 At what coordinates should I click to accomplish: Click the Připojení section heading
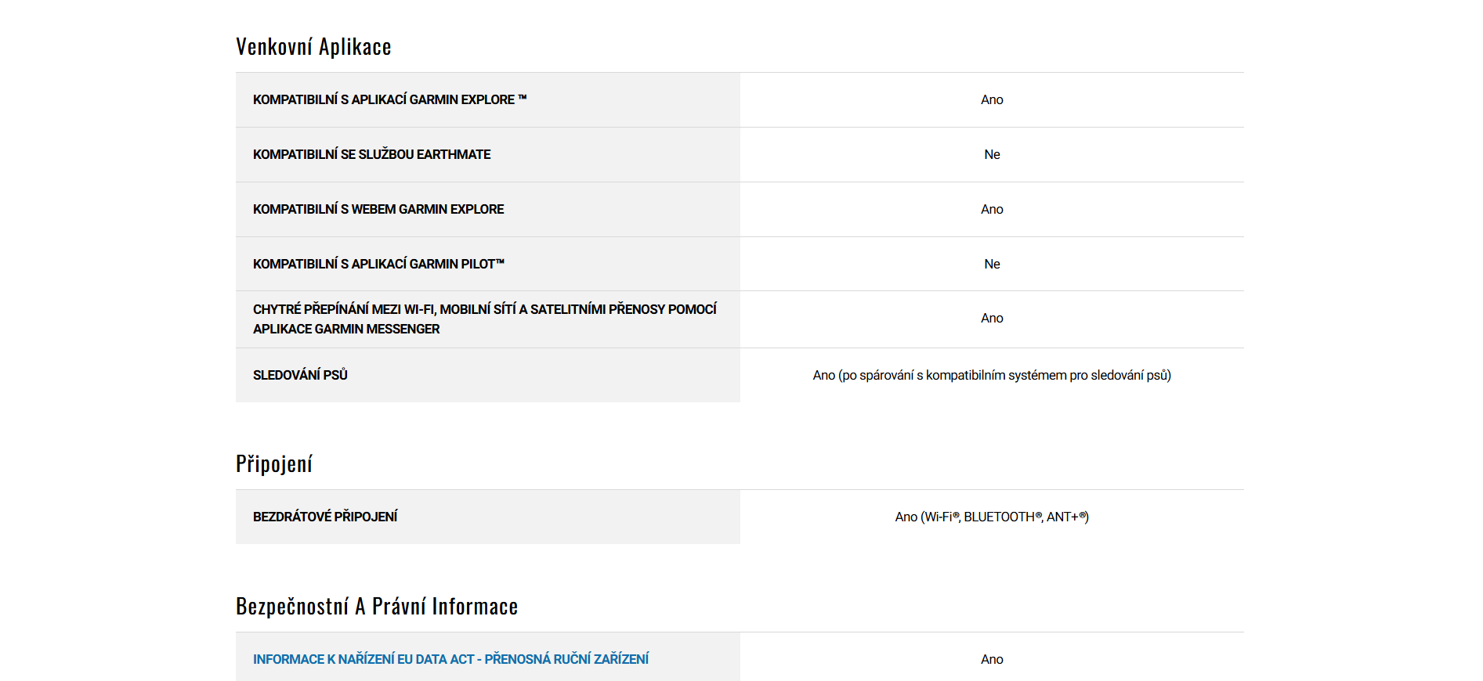[x=274, y=464]
